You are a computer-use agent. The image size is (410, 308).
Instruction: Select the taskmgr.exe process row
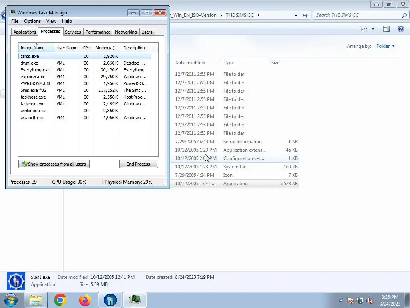85,104
